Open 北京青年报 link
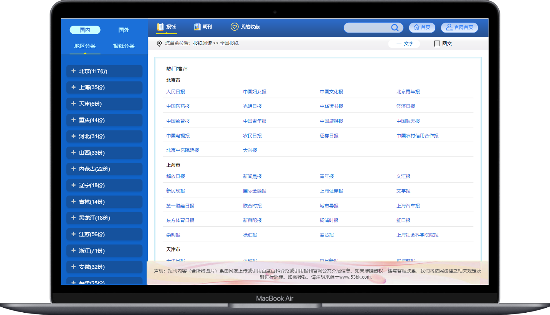550x315 pixels. [408, 92]
